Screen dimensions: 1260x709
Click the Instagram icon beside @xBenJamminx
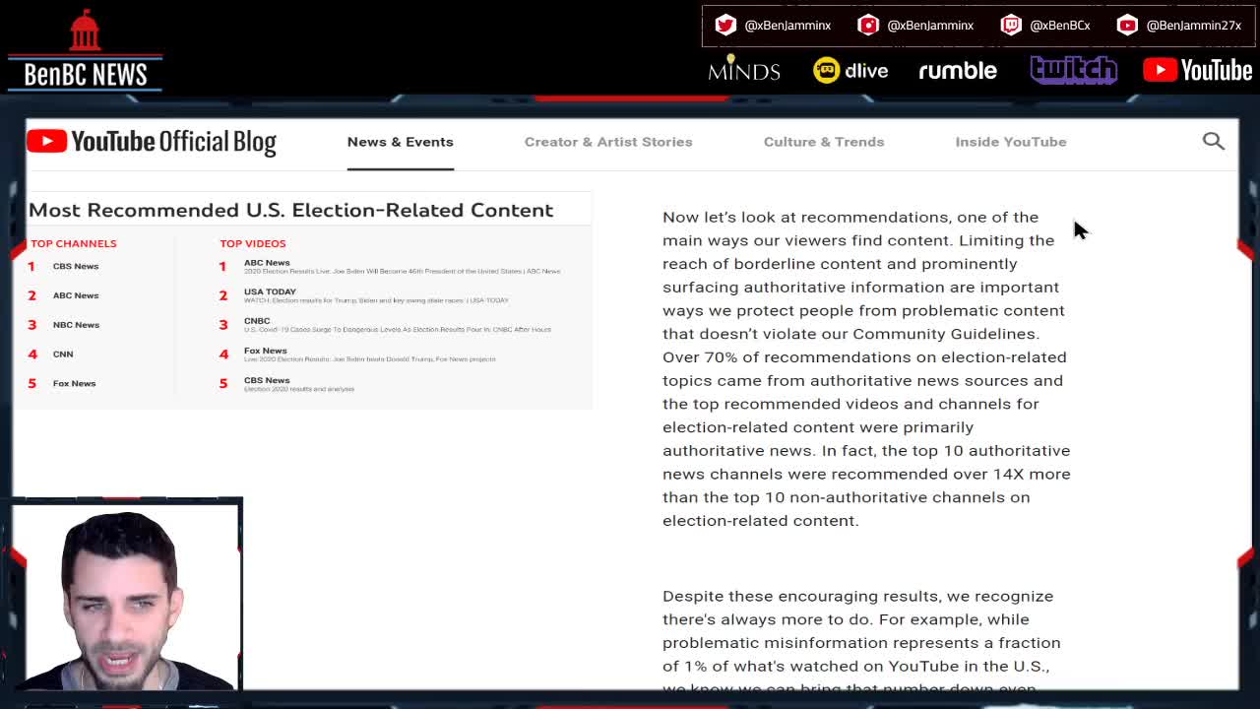pyautogui.click(x=868, y=25)
